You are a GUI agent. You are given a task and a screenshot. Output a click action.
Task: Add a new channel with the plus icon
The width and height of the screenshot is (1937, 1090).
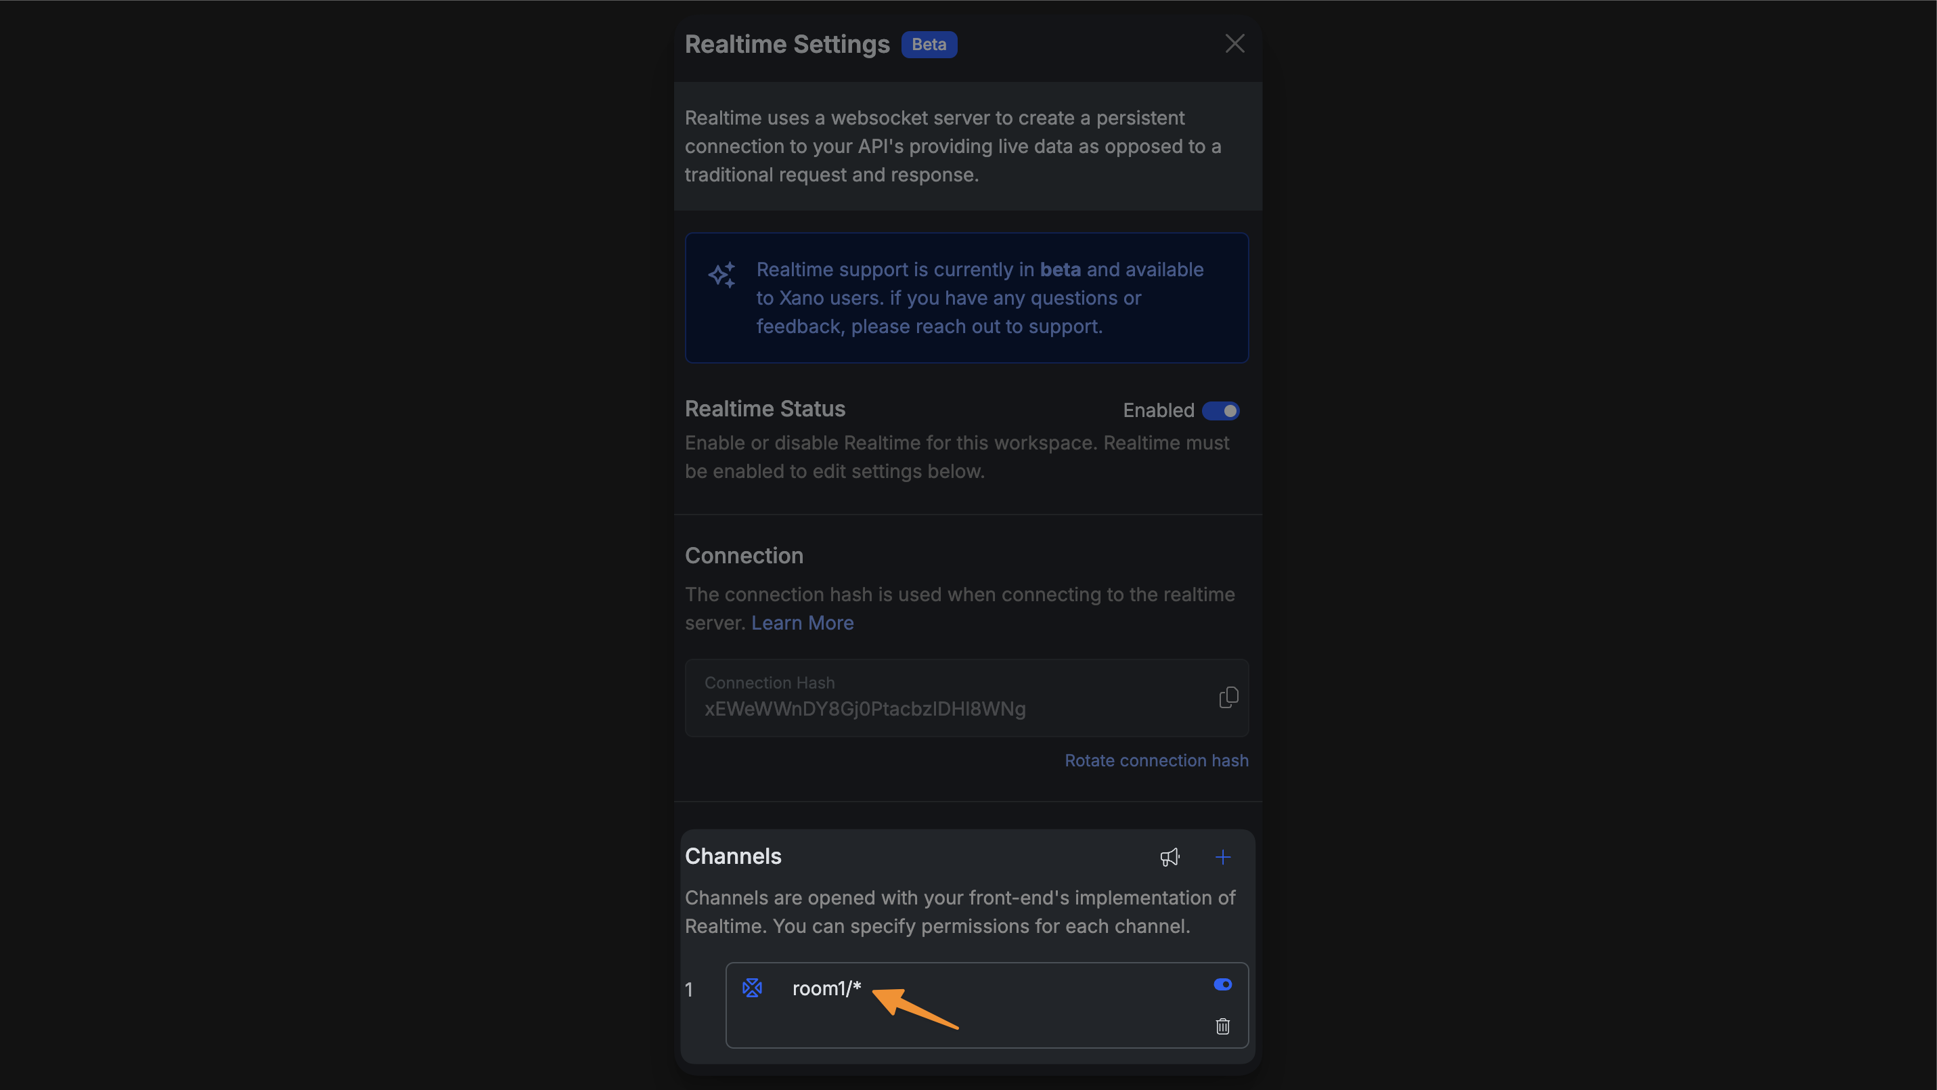pyautogui.click(x=1223, y=857)
